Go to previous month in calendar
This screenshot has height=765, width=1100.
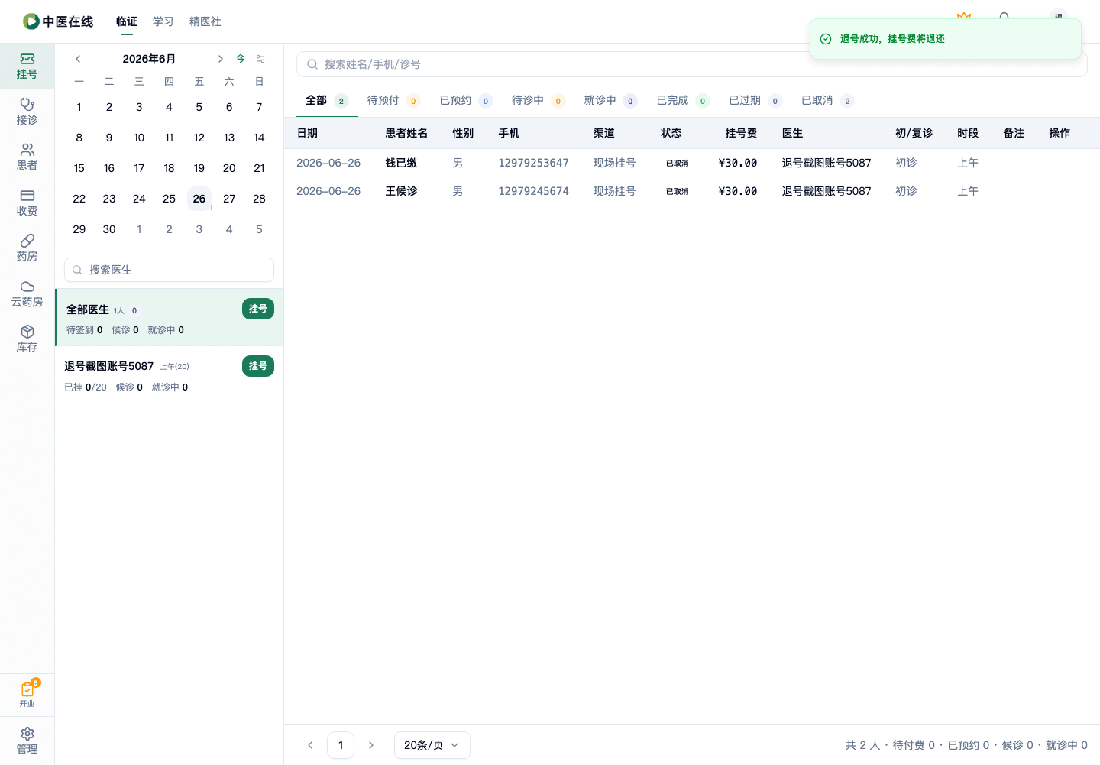(78, 59)
